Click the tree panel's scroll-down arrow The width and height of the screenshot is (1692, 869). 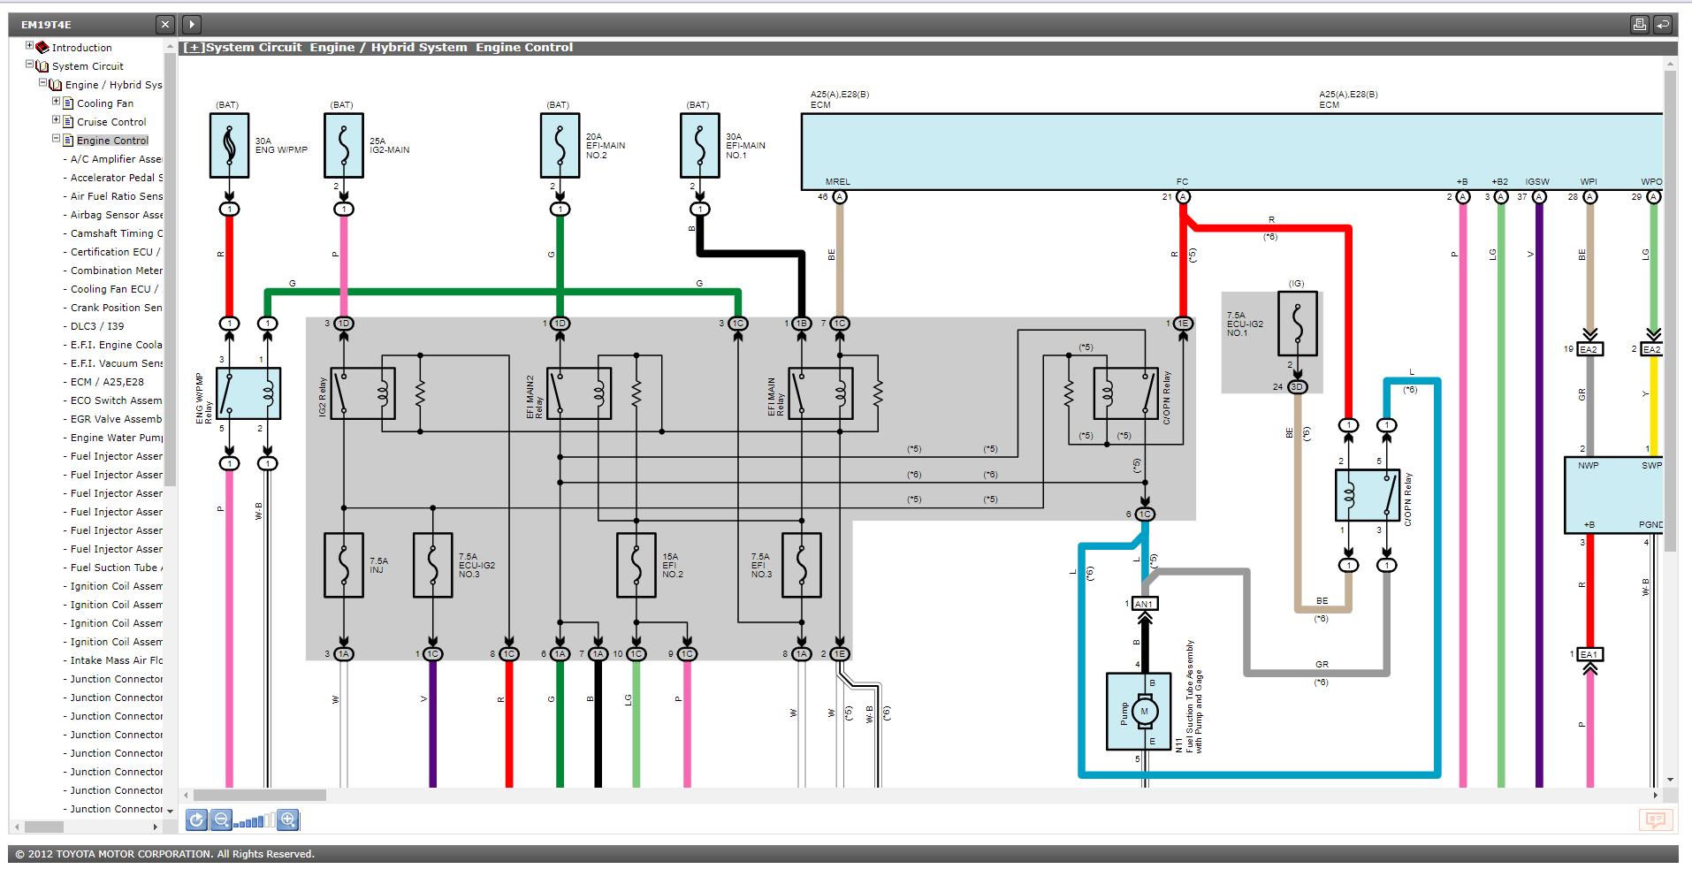171,813
